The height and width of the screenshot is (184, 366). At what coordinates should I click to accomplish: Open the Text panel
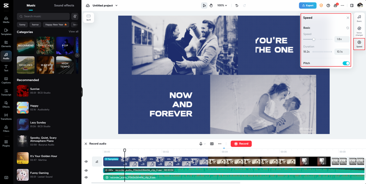pyautogui.click(x=6, y=68)
